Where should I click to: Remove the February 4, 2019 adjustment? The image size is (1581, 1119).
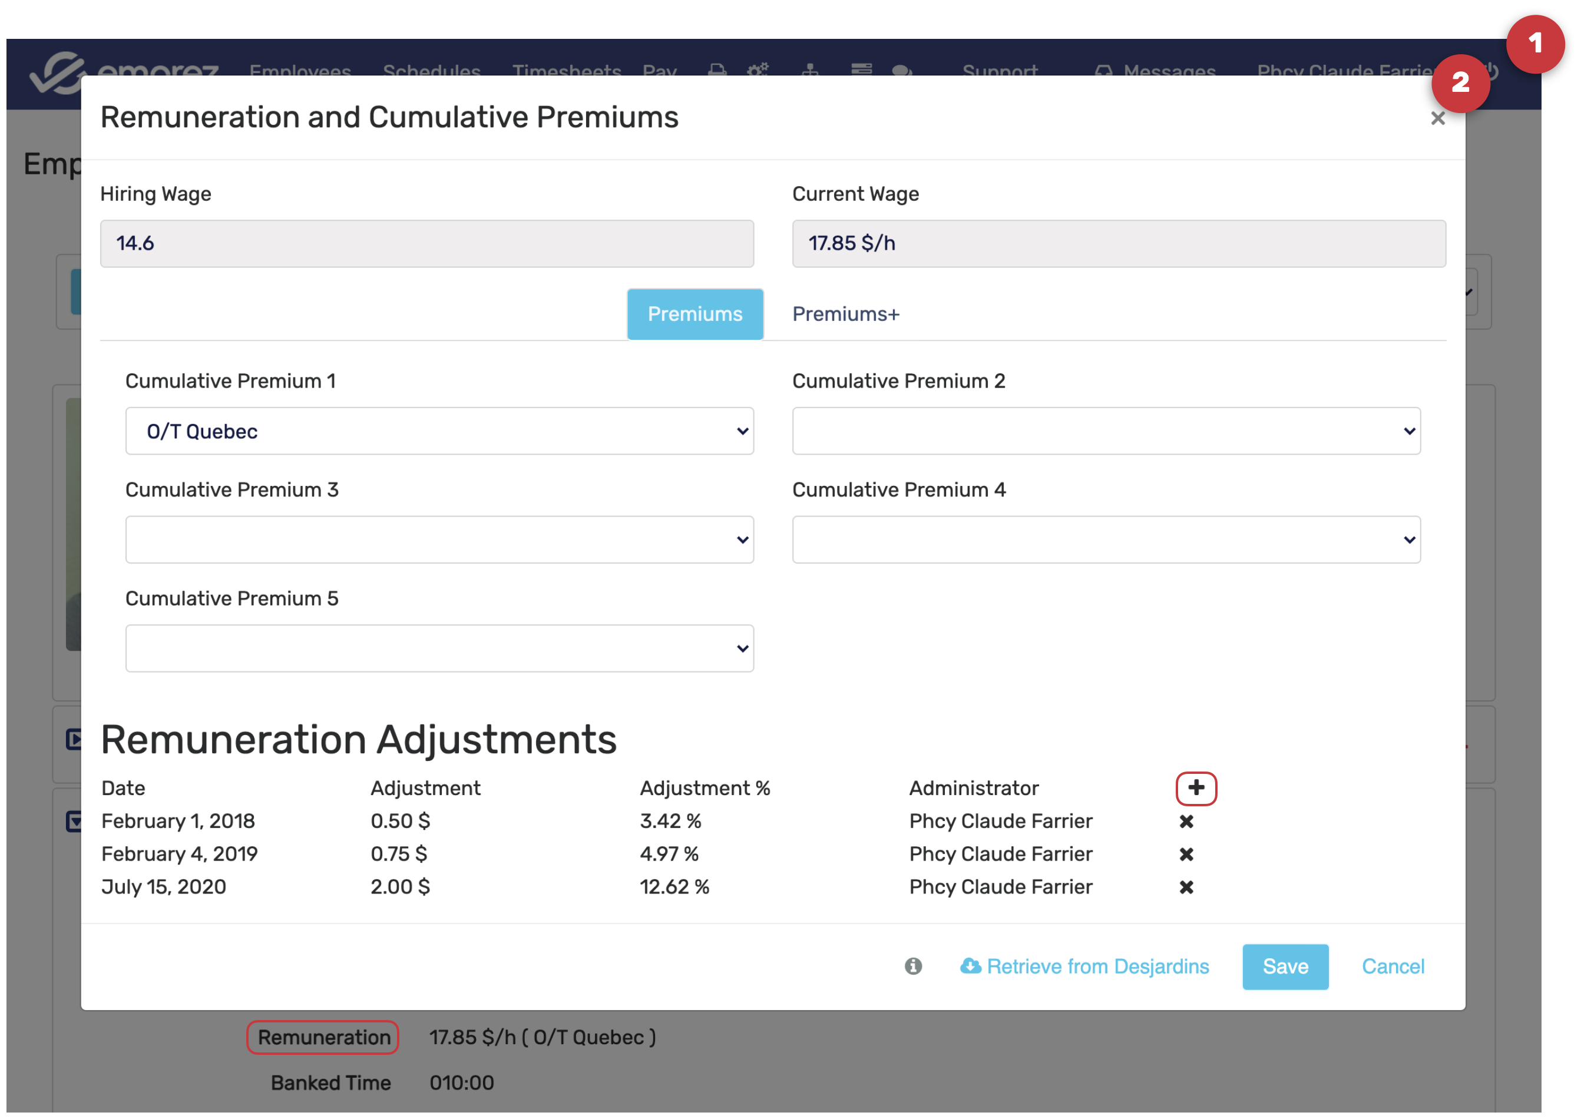pyautogui.click(x=1185, y=854)
